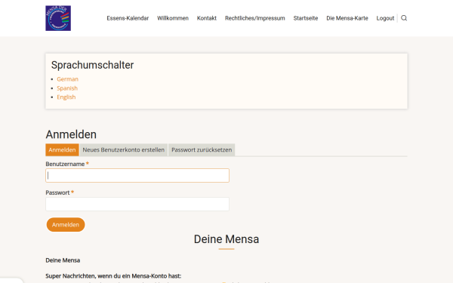This screenshot has width=453, height=283.
Task: Click the Mensa logo in header
Action: (x=58, y=18)
